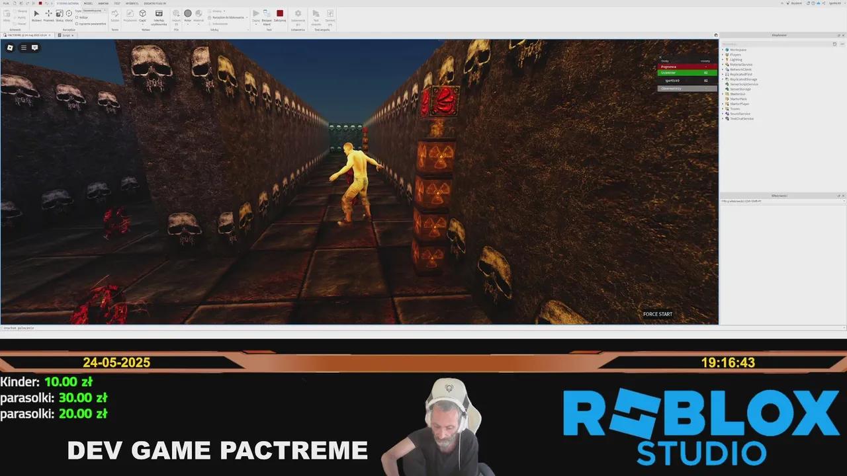Click the properties filter field
This screenshot has height=476, width=847.
point(783,201)
